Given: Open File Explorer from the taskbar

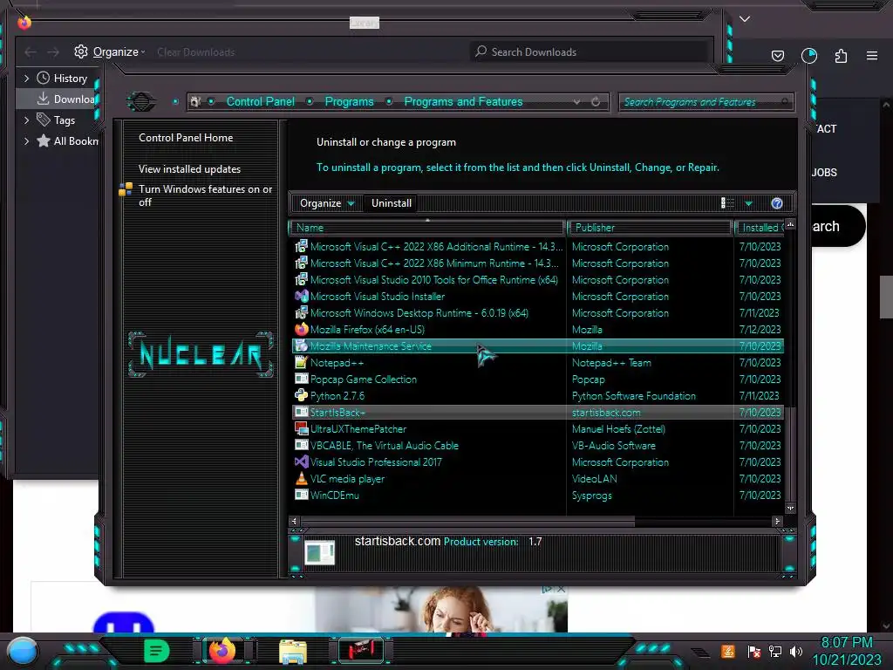Looking at the screenshot, I should [293, 652].
